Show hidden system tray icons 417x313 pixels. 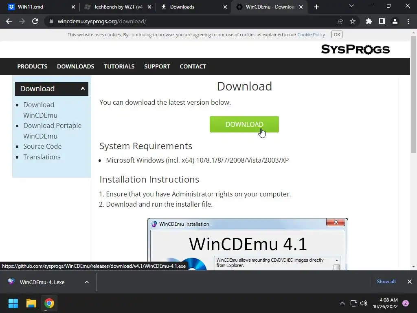[342, 303]
